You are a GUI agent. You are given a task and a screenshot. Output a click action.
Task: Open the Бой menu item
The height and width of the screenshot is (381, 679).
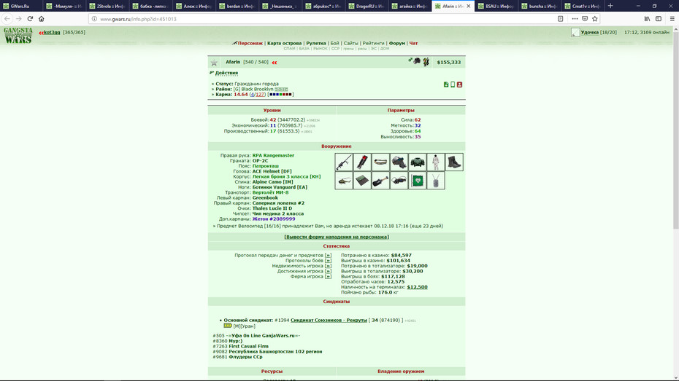click(x=334, y=43)
